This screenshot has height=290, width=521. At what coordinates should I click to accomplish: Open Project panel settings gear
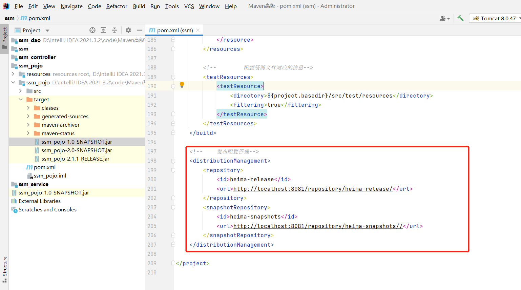point(128,30)
